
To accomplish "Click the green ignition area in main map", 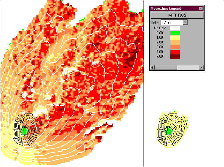I will [25, 131].
